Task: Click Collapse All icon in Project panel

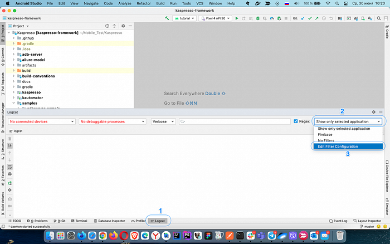Action: [x=114, y=26]
